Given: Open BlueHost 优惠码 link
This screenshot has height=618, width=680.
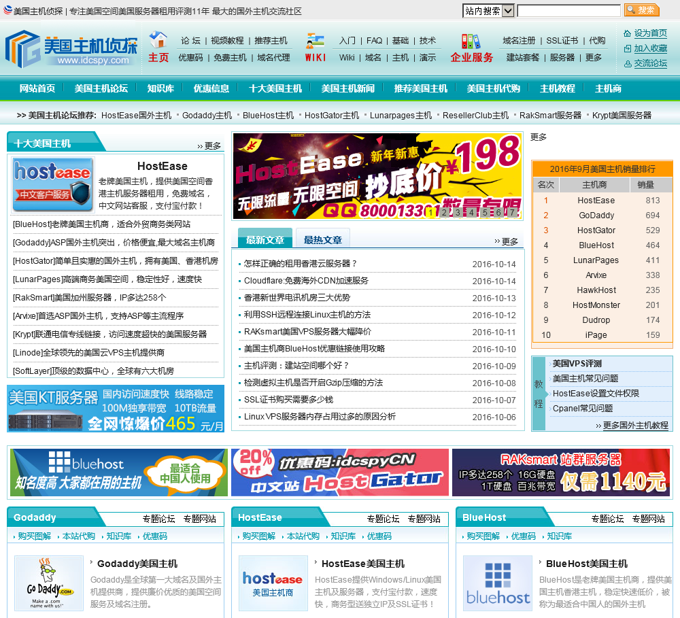Looking at the screenshot, I should click(523, 536).
